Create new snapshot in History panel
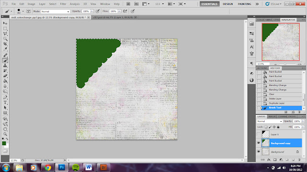This screenshot has width=307, height=172. coord(293,112)
